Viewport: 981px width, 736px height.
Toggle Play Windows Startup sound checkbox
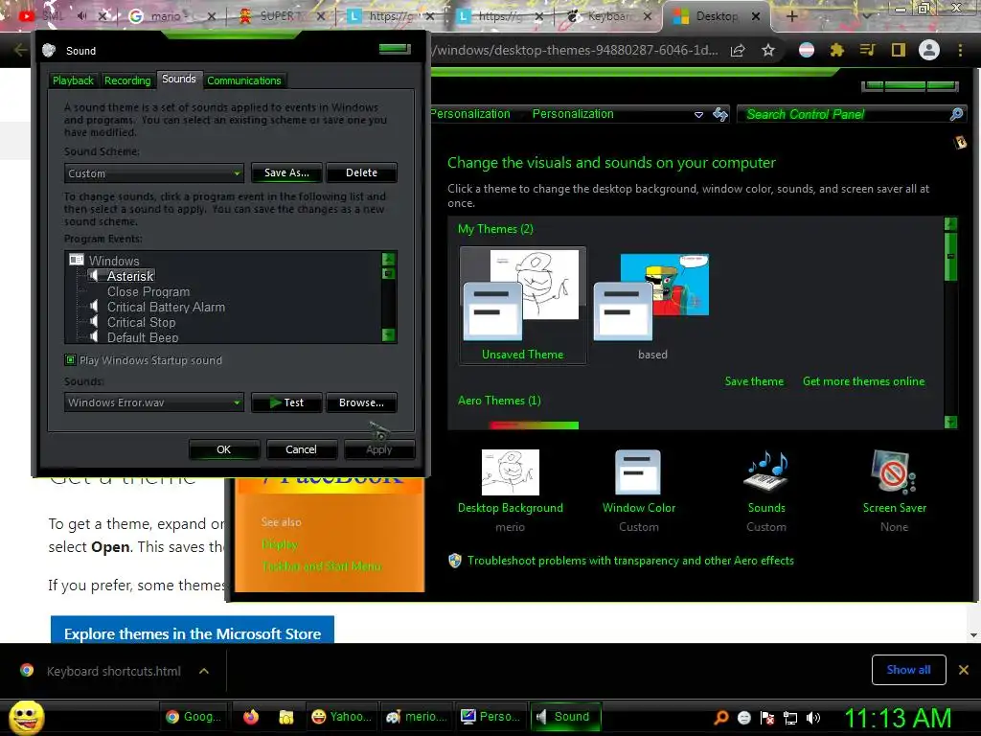(71, 360)
